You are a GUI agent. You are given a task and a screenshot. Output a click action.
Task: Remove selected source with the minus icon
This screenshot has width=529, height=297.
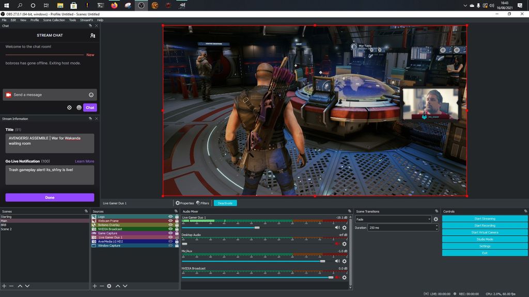click(x=101, y=286)
